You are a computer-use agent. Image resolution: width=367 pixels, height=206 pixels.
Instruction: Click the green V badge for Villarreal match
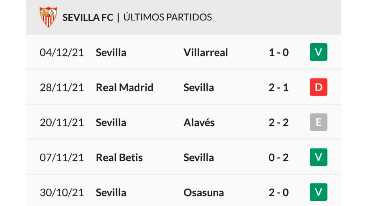point(318,52)
